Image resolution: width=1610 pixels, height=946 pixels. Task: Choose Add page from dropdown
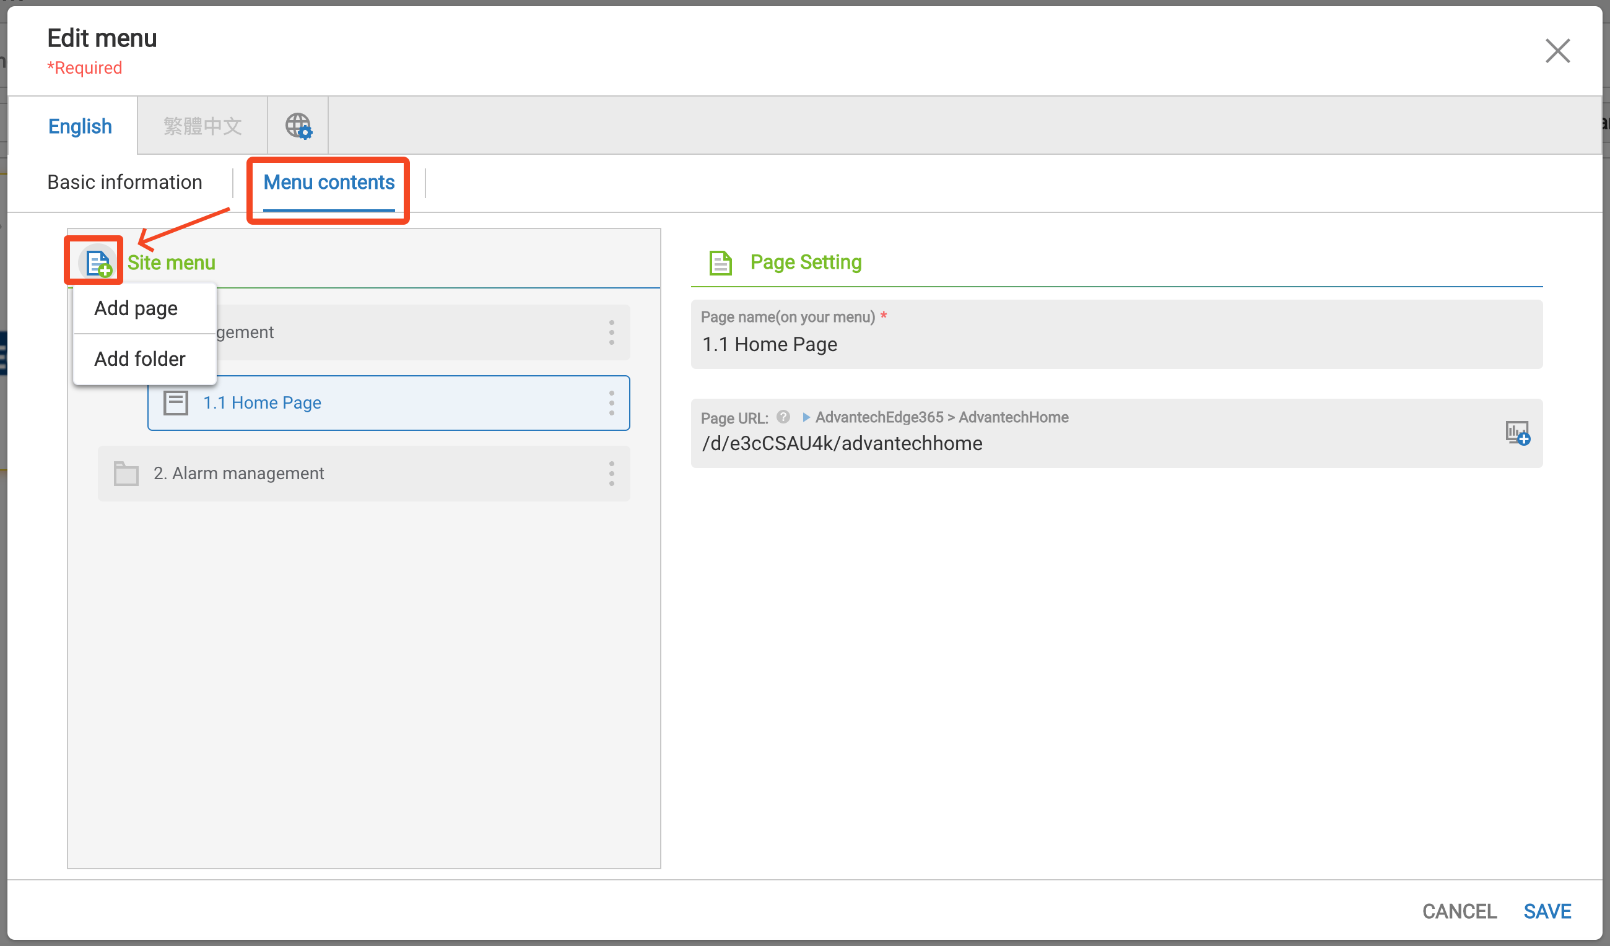tap(136, 308)
